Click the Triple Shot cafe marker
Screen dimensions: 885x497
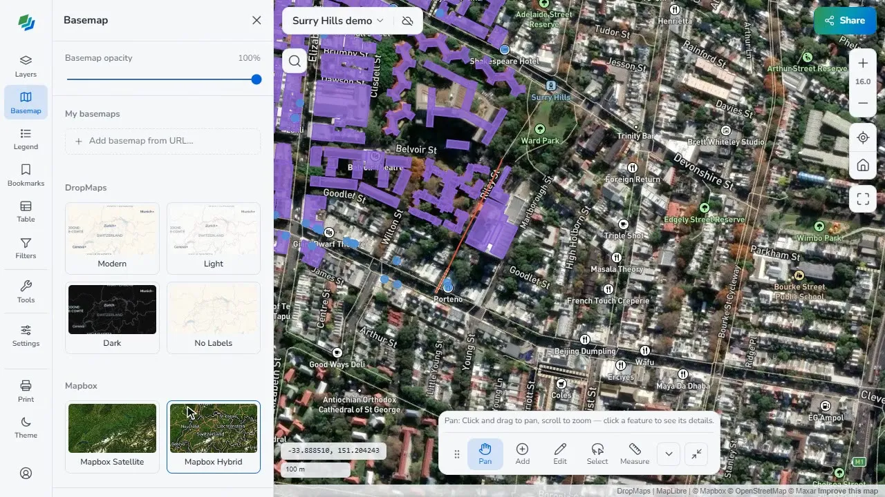pos(623,224)
